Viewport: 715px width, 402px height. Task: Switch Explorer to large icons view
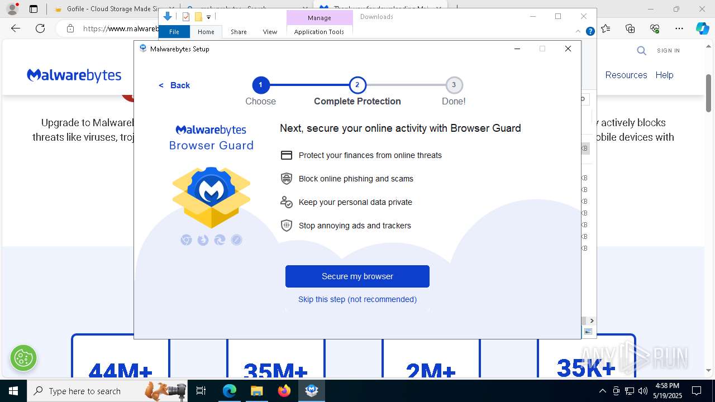click(588, 332)
